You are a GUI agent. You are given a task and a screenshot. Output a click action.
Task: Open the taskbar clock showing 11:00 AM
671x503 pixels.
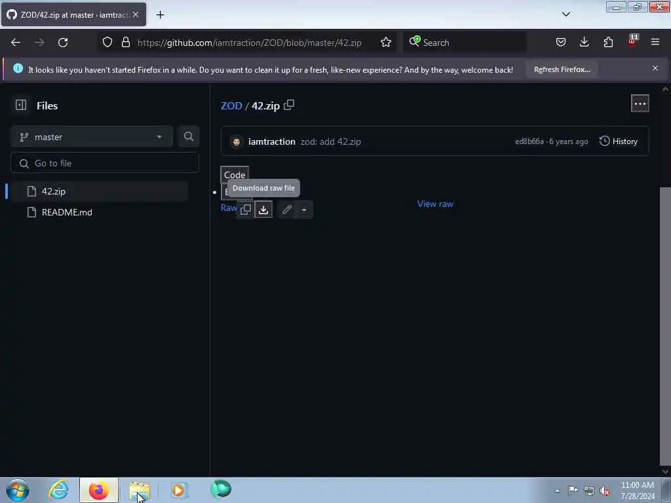point(637,490)
